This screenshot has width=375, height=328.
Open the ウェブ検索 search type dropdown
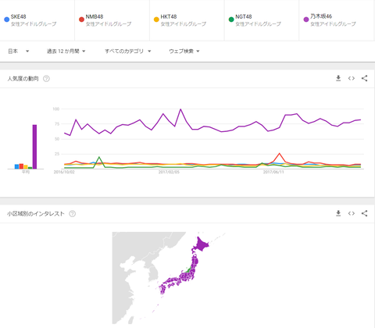184,51
